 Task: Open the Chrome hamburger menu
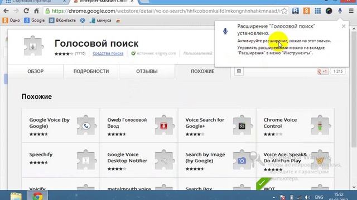coord(351,11)
